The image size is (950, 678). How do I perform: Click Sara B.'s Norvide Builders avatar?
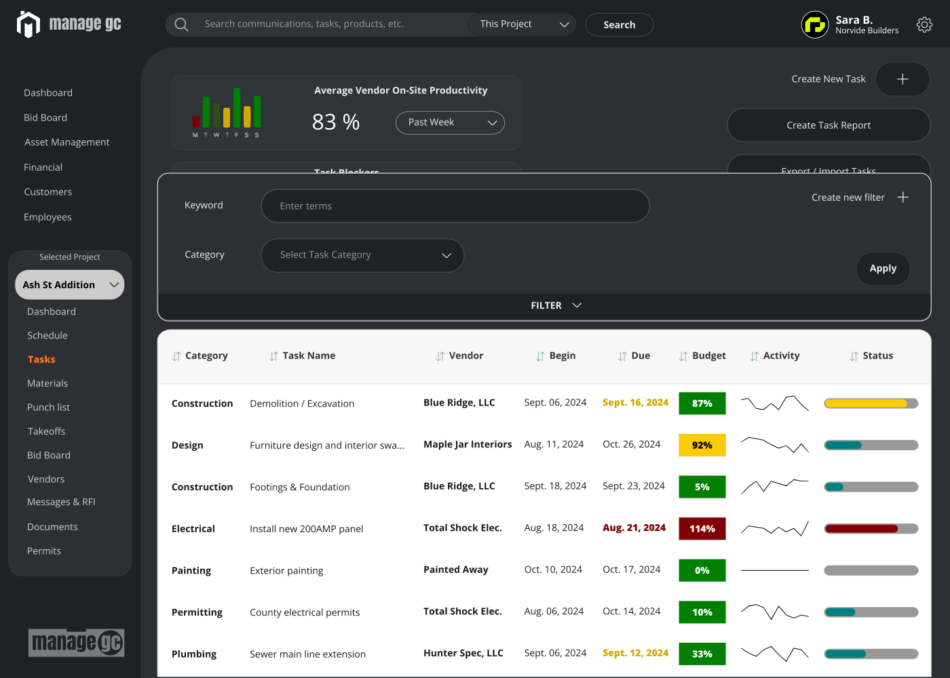click(814, 24)
